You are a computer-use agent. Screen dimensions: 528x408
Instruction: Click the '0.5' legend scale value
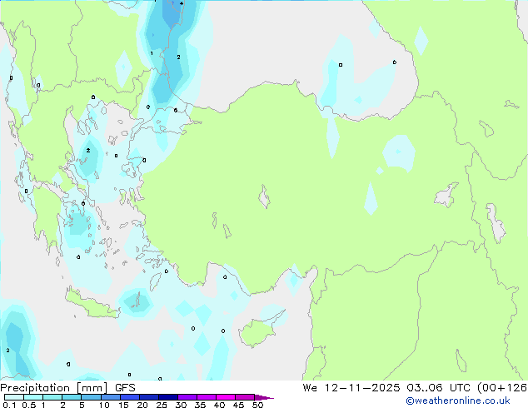pos(28,405)
